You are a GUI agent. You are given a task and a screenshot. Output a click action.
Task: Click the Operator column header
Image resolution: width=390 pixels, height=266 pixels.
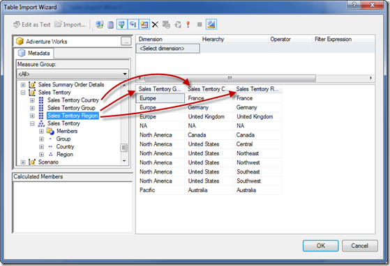[x=290, y=39]
